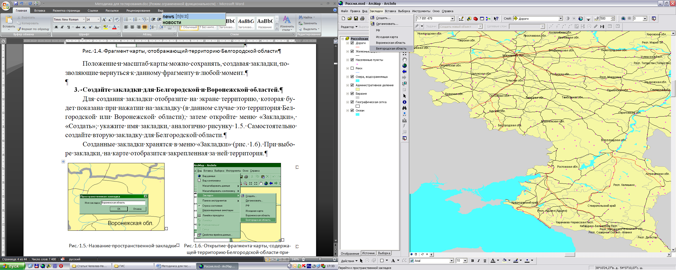Toggle the Озера, водохранилища layer visibility

coord(352,77)
